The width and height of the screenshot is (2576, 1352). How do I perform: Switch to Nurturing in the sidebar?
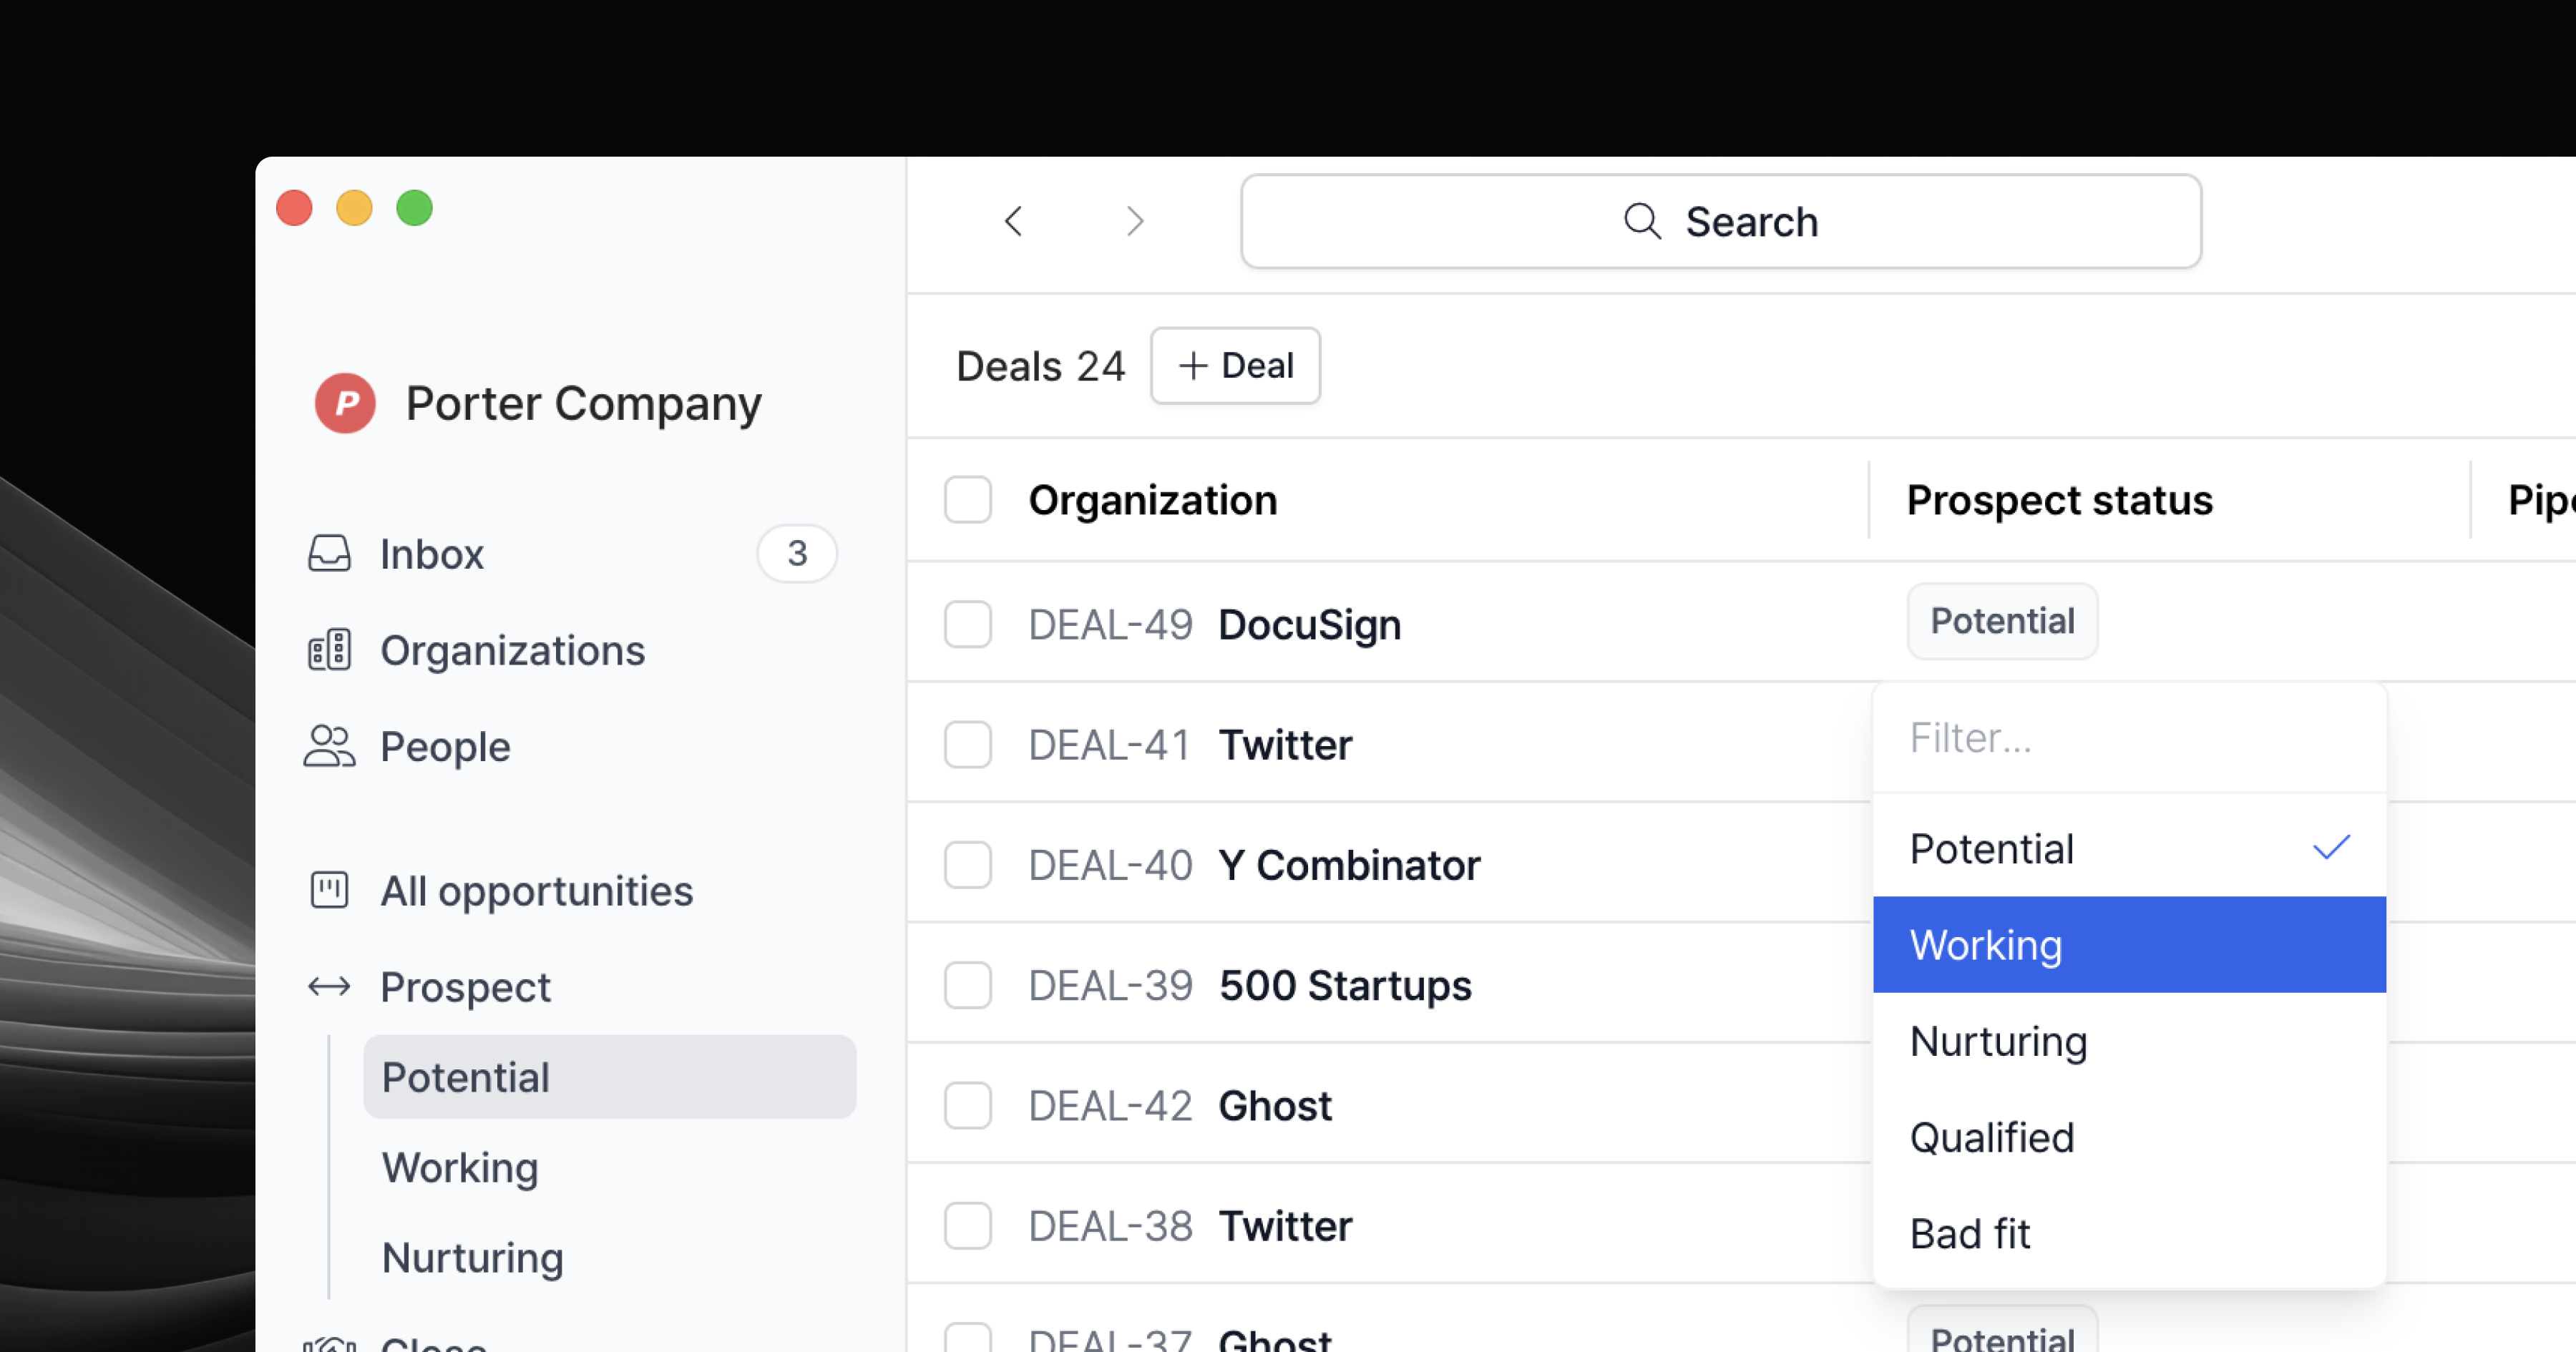click(x=472, y=1257)
